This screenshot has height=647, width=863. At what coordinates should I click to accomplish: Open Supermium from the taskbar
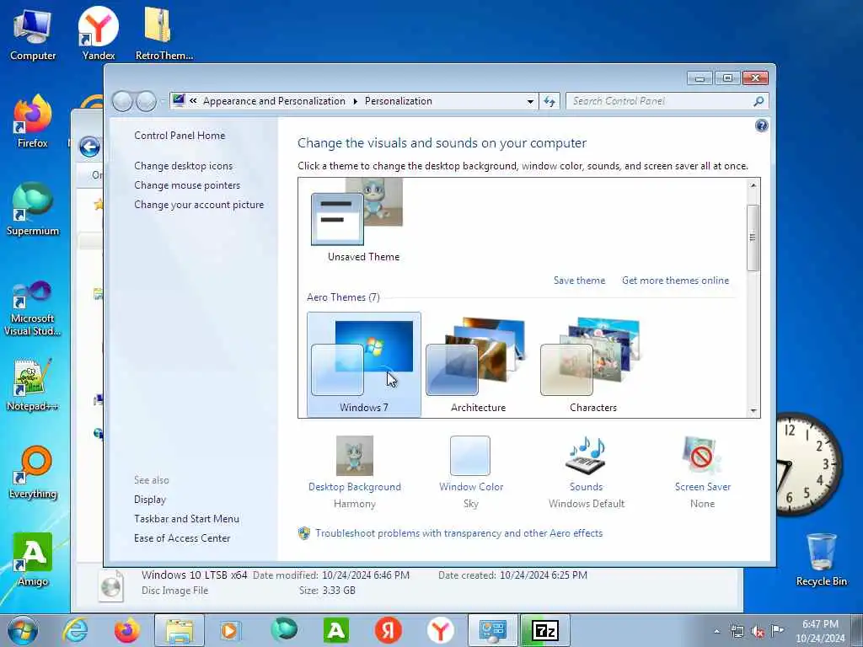[x=283, y=630]
